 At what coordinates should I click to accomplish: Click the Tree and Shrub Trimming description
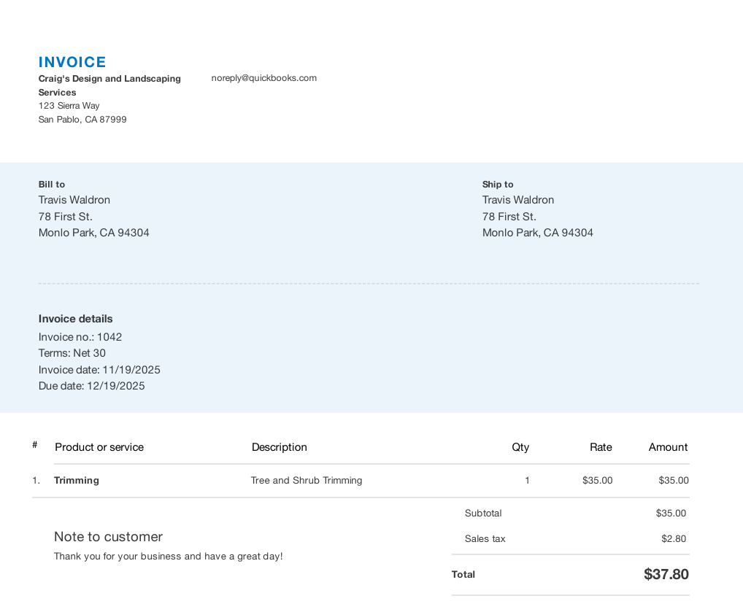306,481
